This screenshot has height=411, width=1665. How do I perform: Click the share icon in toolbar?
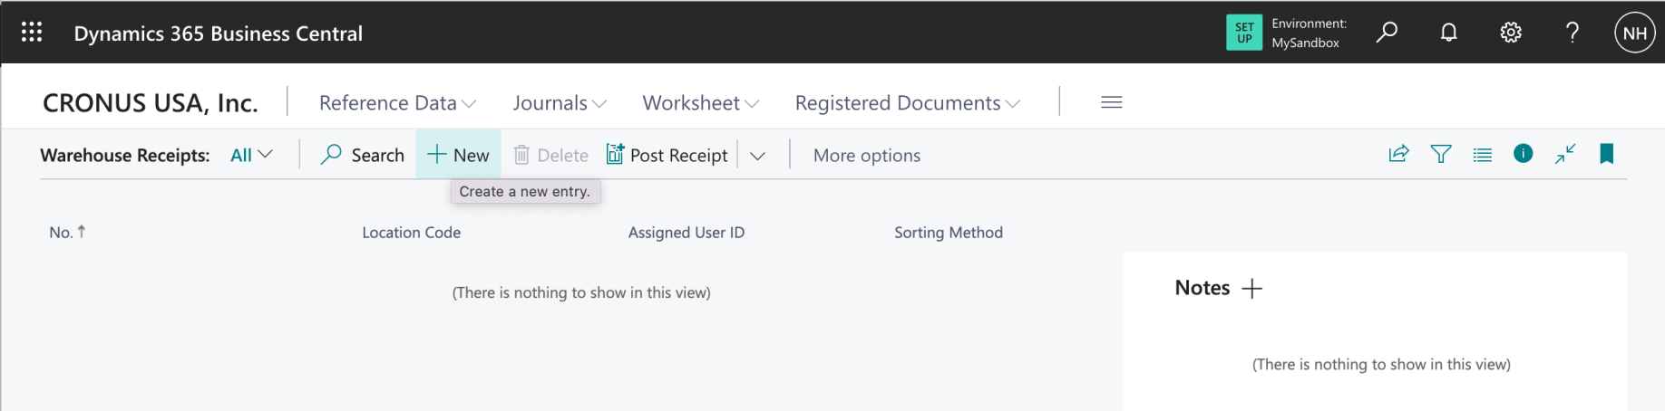(x=1398, y=154)
